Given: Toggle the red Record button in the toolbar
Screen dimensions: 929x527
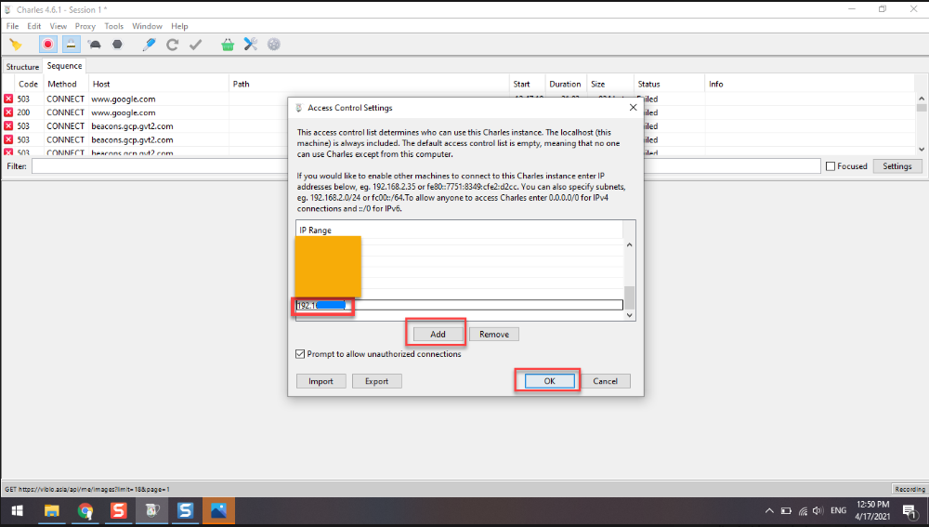Looking at the screenshot, I should pos(48,45).
